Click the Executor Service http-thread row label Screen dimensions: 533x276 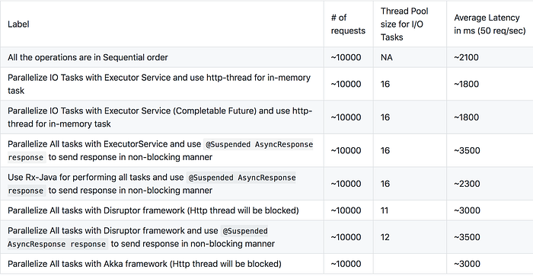159,84
